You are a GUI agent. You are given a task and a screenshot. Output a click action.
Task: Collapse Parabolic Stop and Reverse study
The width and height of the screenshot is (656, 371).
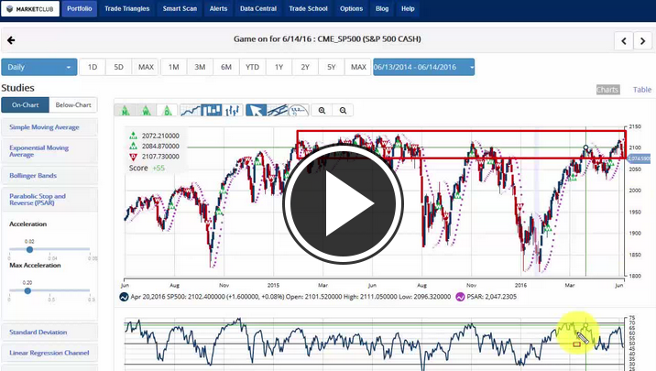(49, 200)
